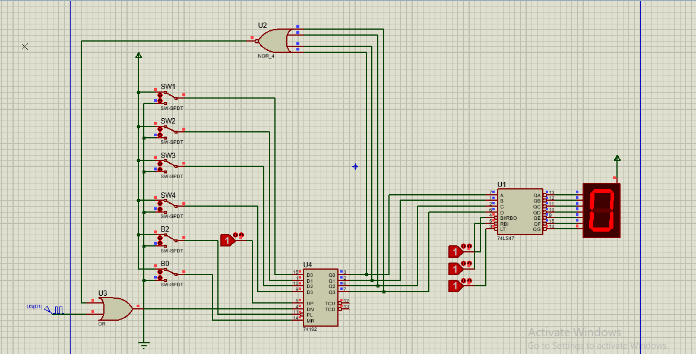
Task: Toggle the logic state beside switch B2
Action: point(228,241)
